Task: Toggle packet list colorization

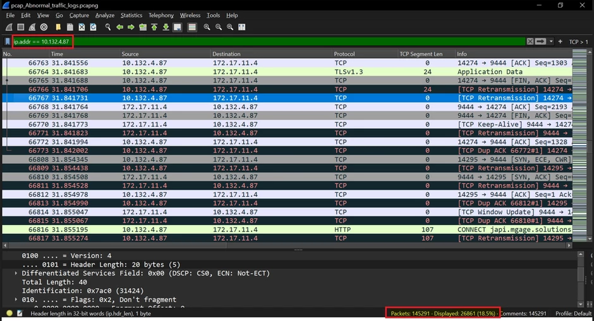Action: 192,27
